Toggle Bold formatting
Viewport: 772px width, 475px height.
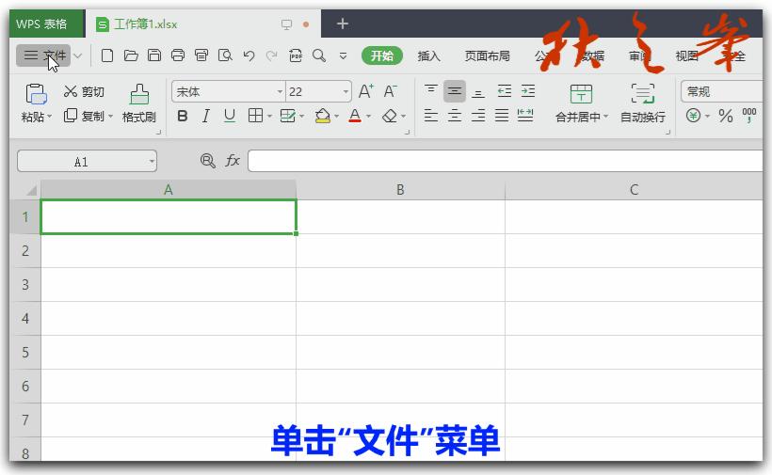182,116
